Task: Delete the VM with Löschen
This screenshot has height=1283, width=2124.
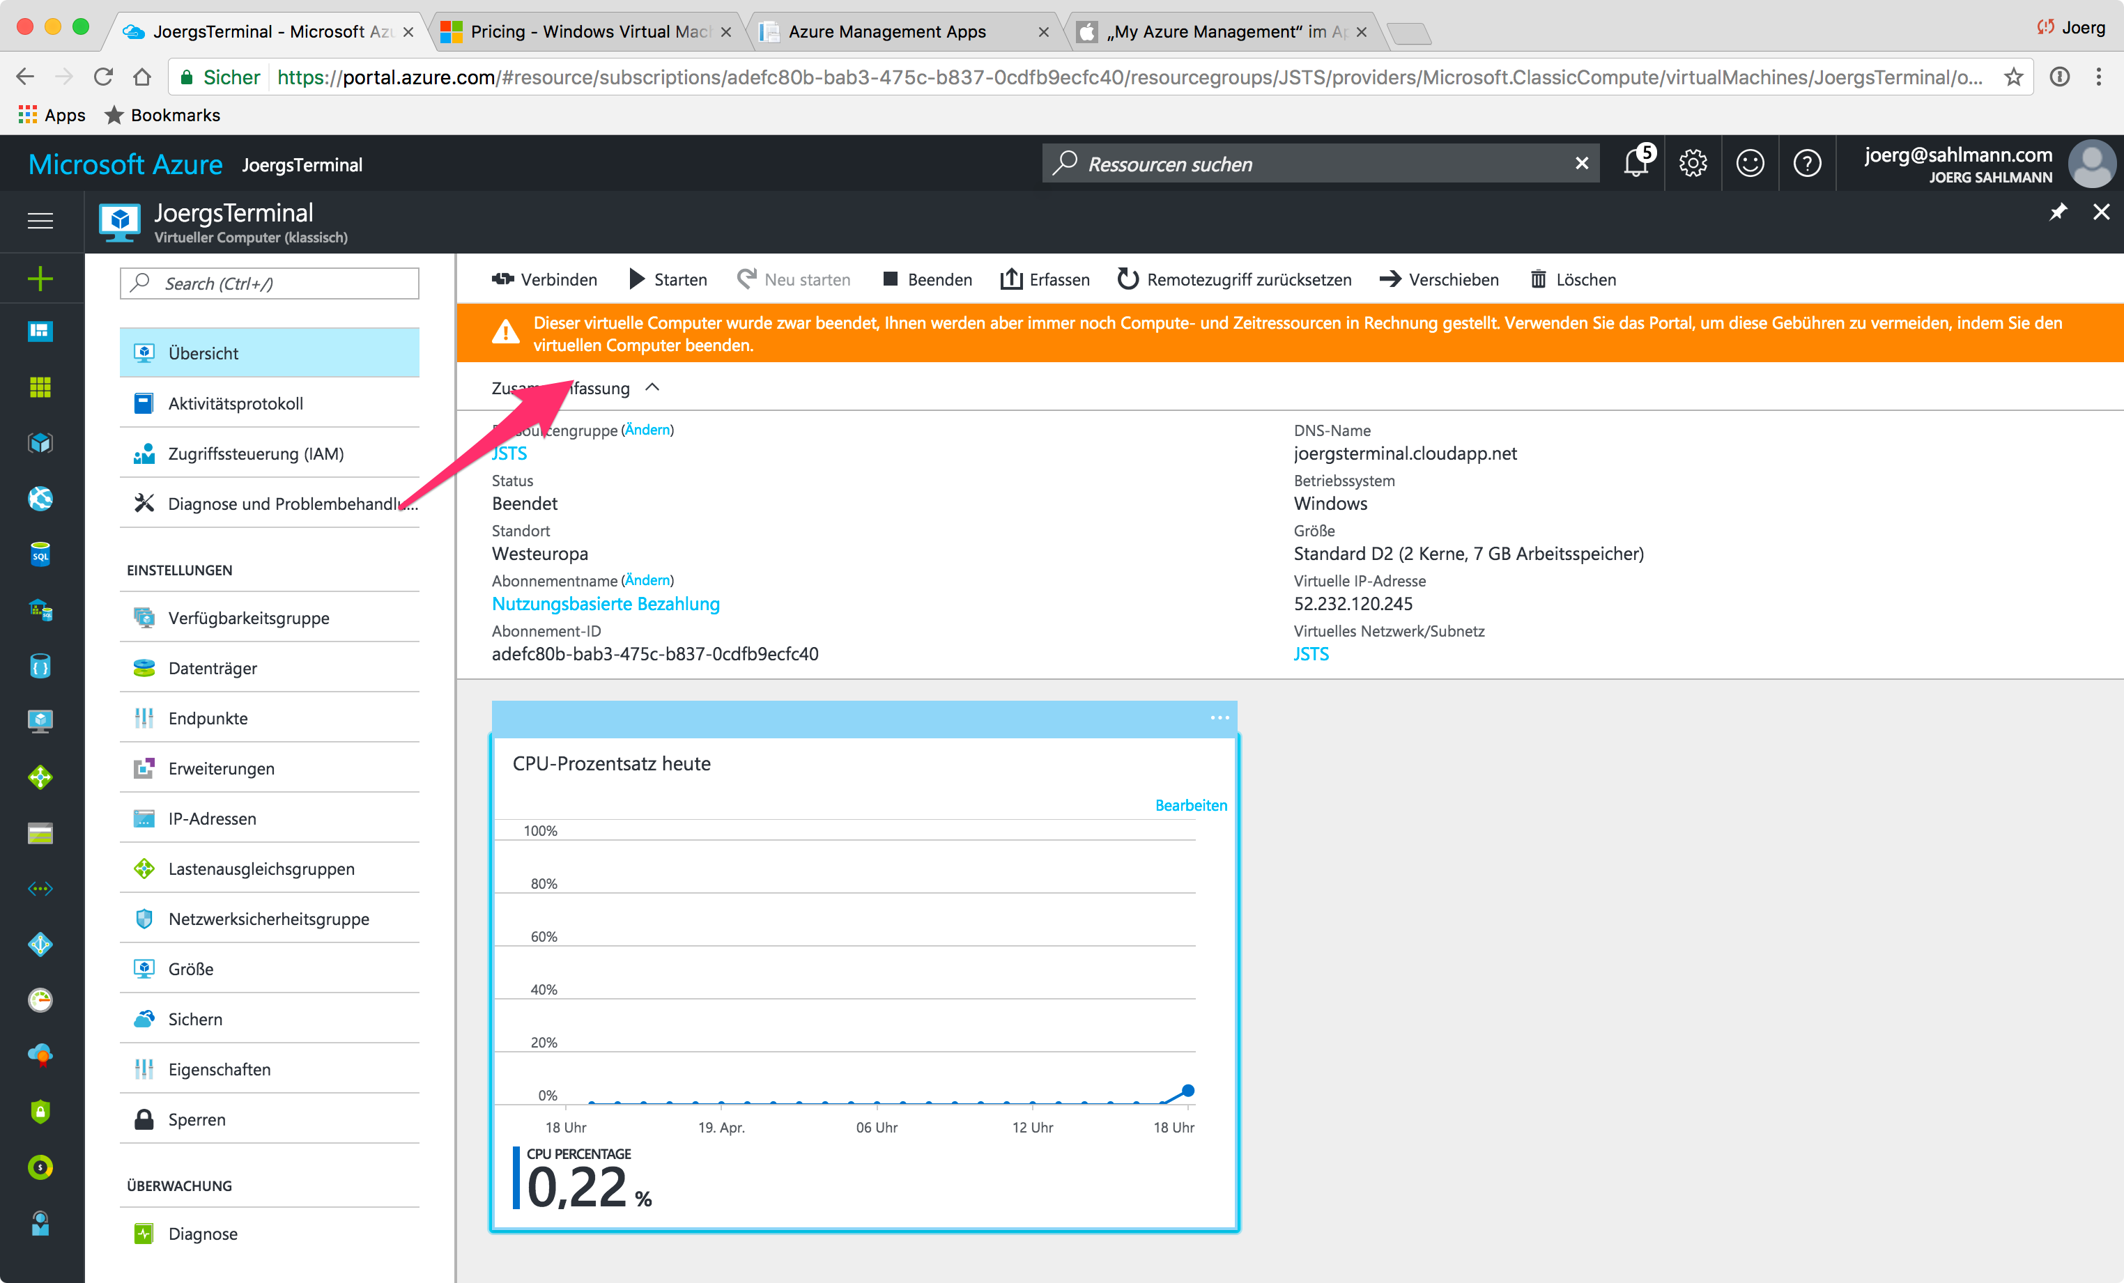Action: [x=1573, y=279]
